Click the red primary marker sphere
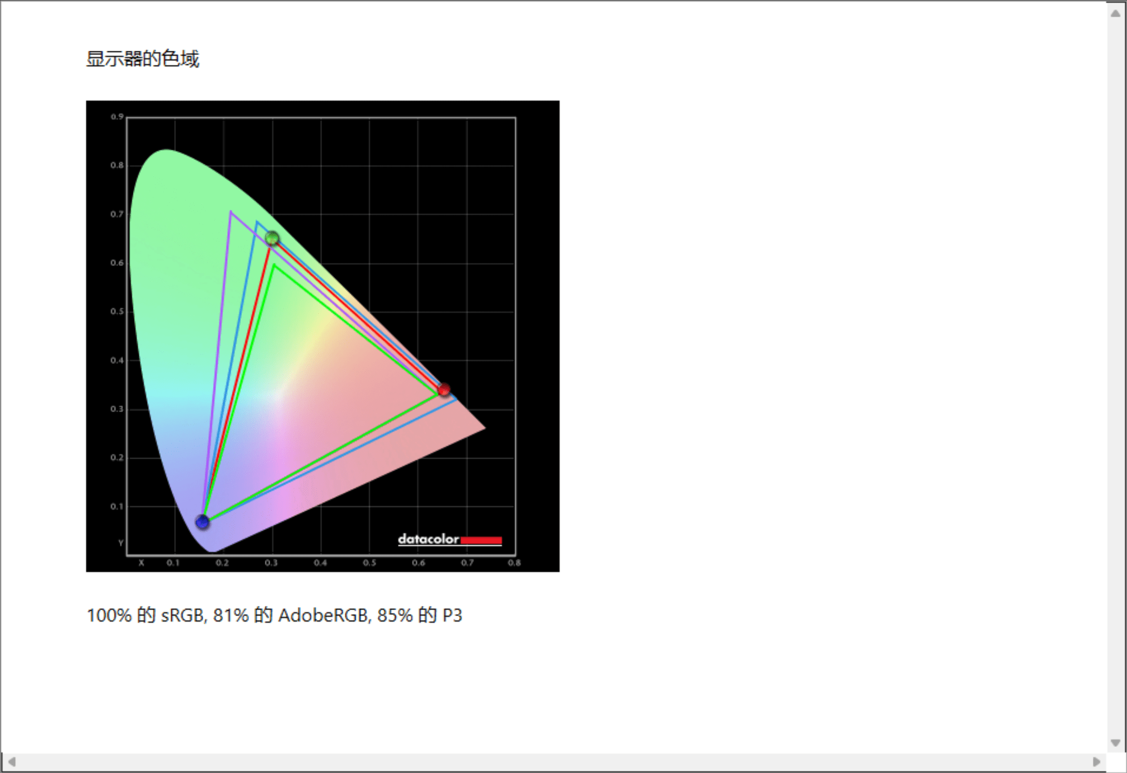 [444, 389]
